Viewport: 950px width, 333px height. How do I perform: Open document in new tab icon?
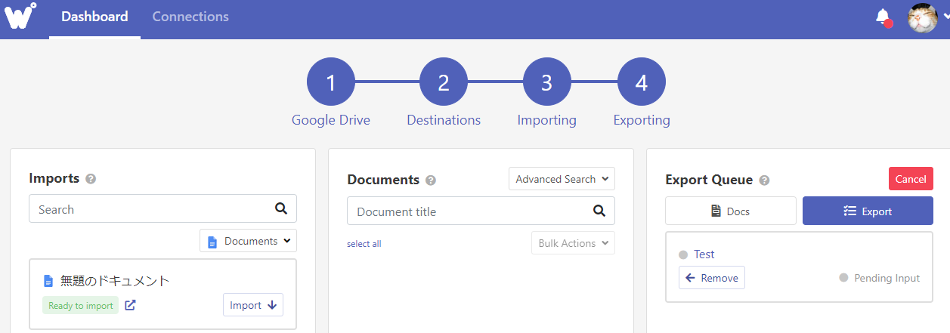[130, 306]
